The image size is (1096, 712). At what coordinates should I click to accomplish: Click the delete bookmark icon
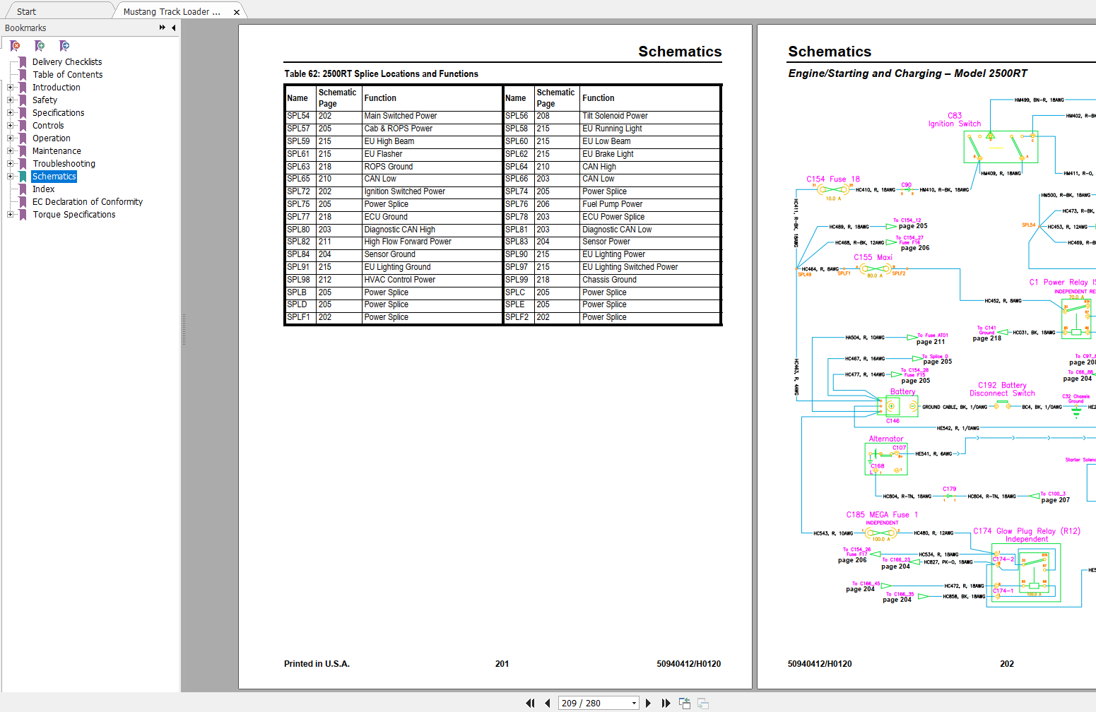pyautogui.click(x=15, y=46)
